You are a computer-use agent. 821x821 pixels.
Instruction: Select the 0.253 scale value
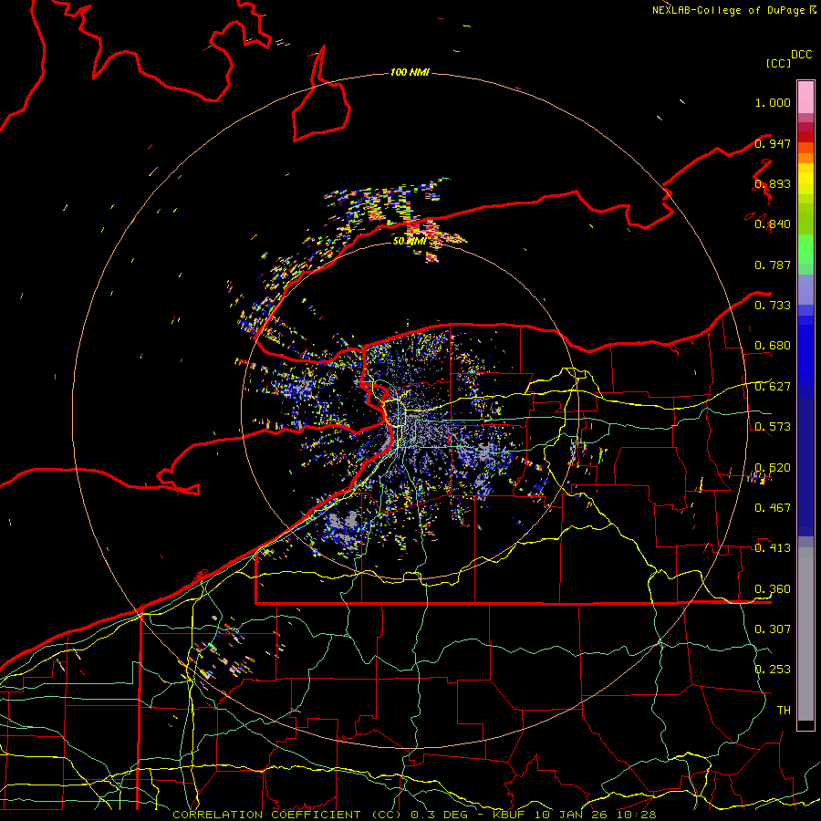coord(773,670)
